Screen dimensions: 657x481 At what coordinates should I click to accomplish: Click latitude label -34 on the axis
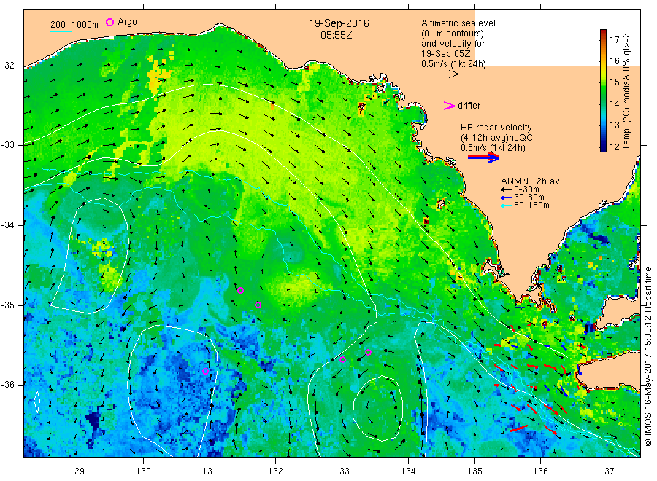7,225
